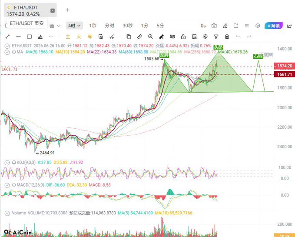Add a new chart tab with plus
The width and height of the screenshot is (295, 237).
point(68,10)
